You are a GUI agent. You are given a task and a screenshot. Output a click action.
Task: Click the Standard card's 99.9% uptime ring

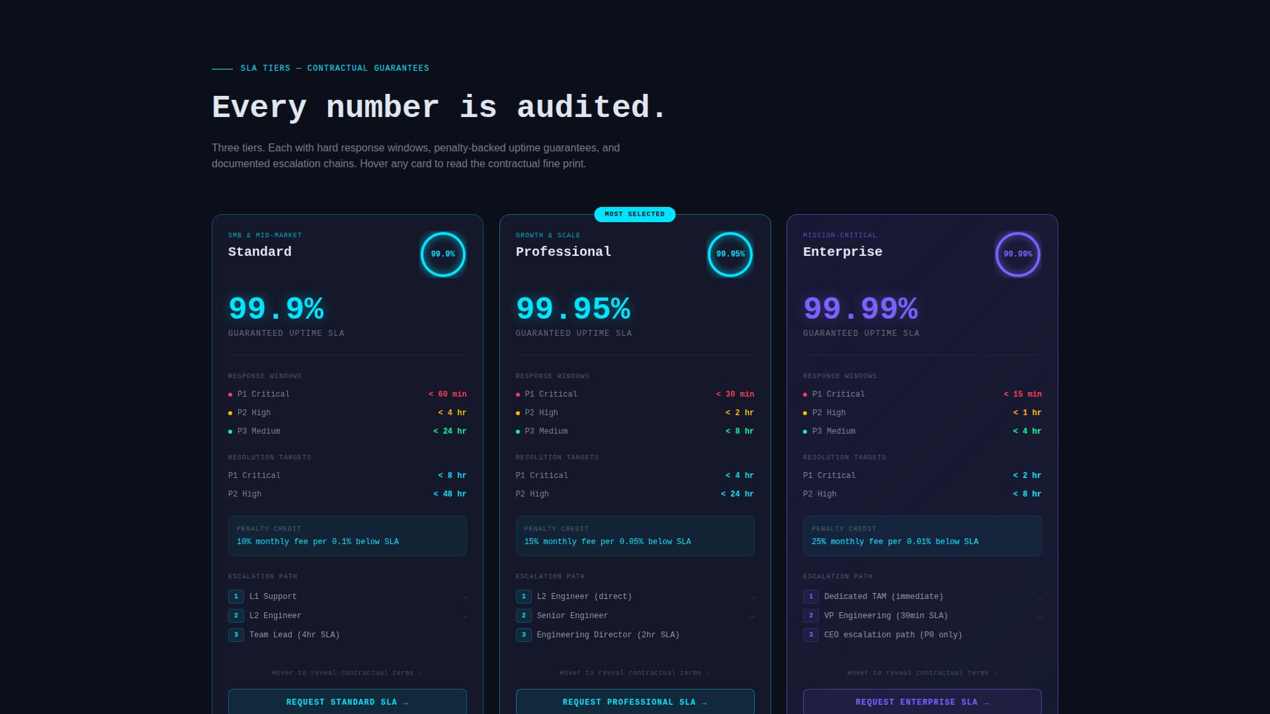(x=443, y=255)
